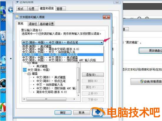Click the blue back arrow button
This screenshot has width=162, height=121.
[x=11, y=10]
